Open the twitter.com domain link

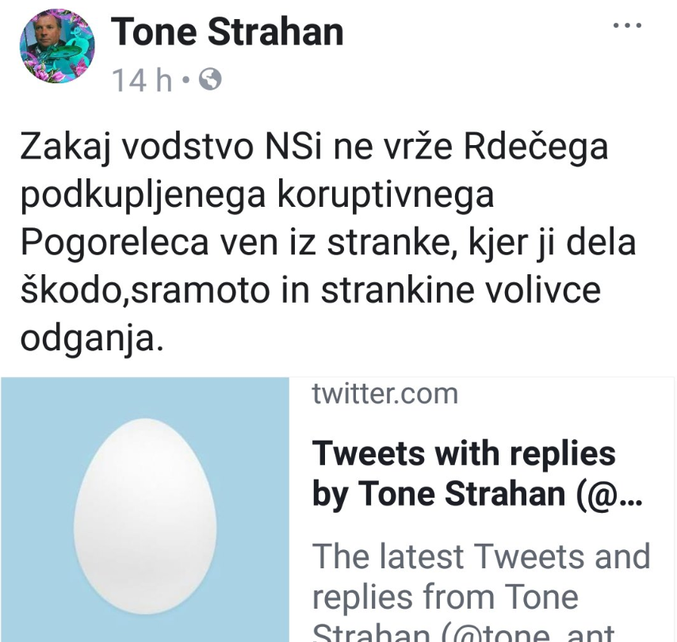click(384, 393)
